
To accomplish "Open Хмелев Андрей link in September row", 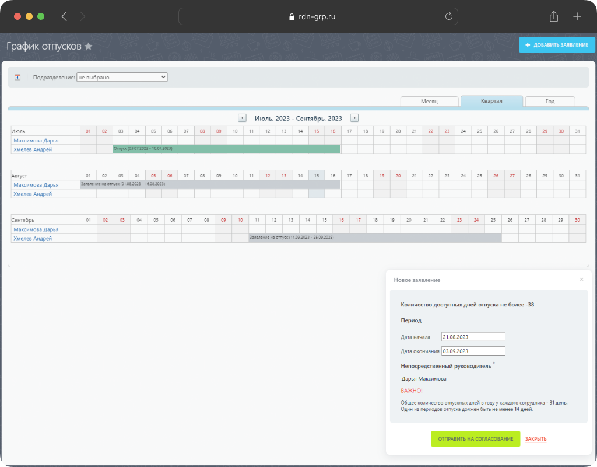I will tap(33, 238).
